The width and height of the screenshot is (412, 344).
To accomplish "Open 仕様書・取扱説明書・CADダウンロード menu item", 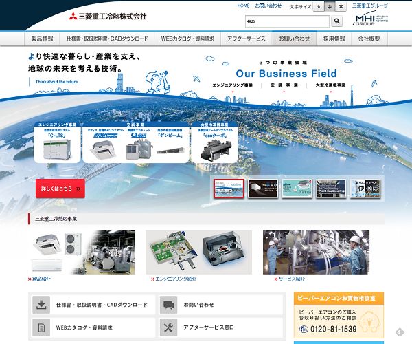I will pyautogui.click(x=107, y=39).
